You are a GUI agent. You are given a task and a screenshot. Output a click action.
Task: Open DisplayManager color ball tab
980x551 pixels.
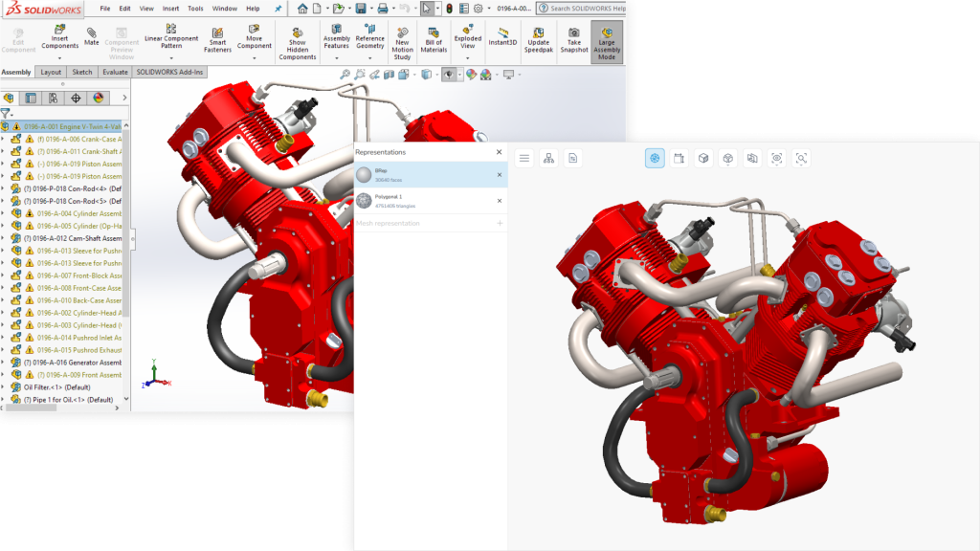99,99
